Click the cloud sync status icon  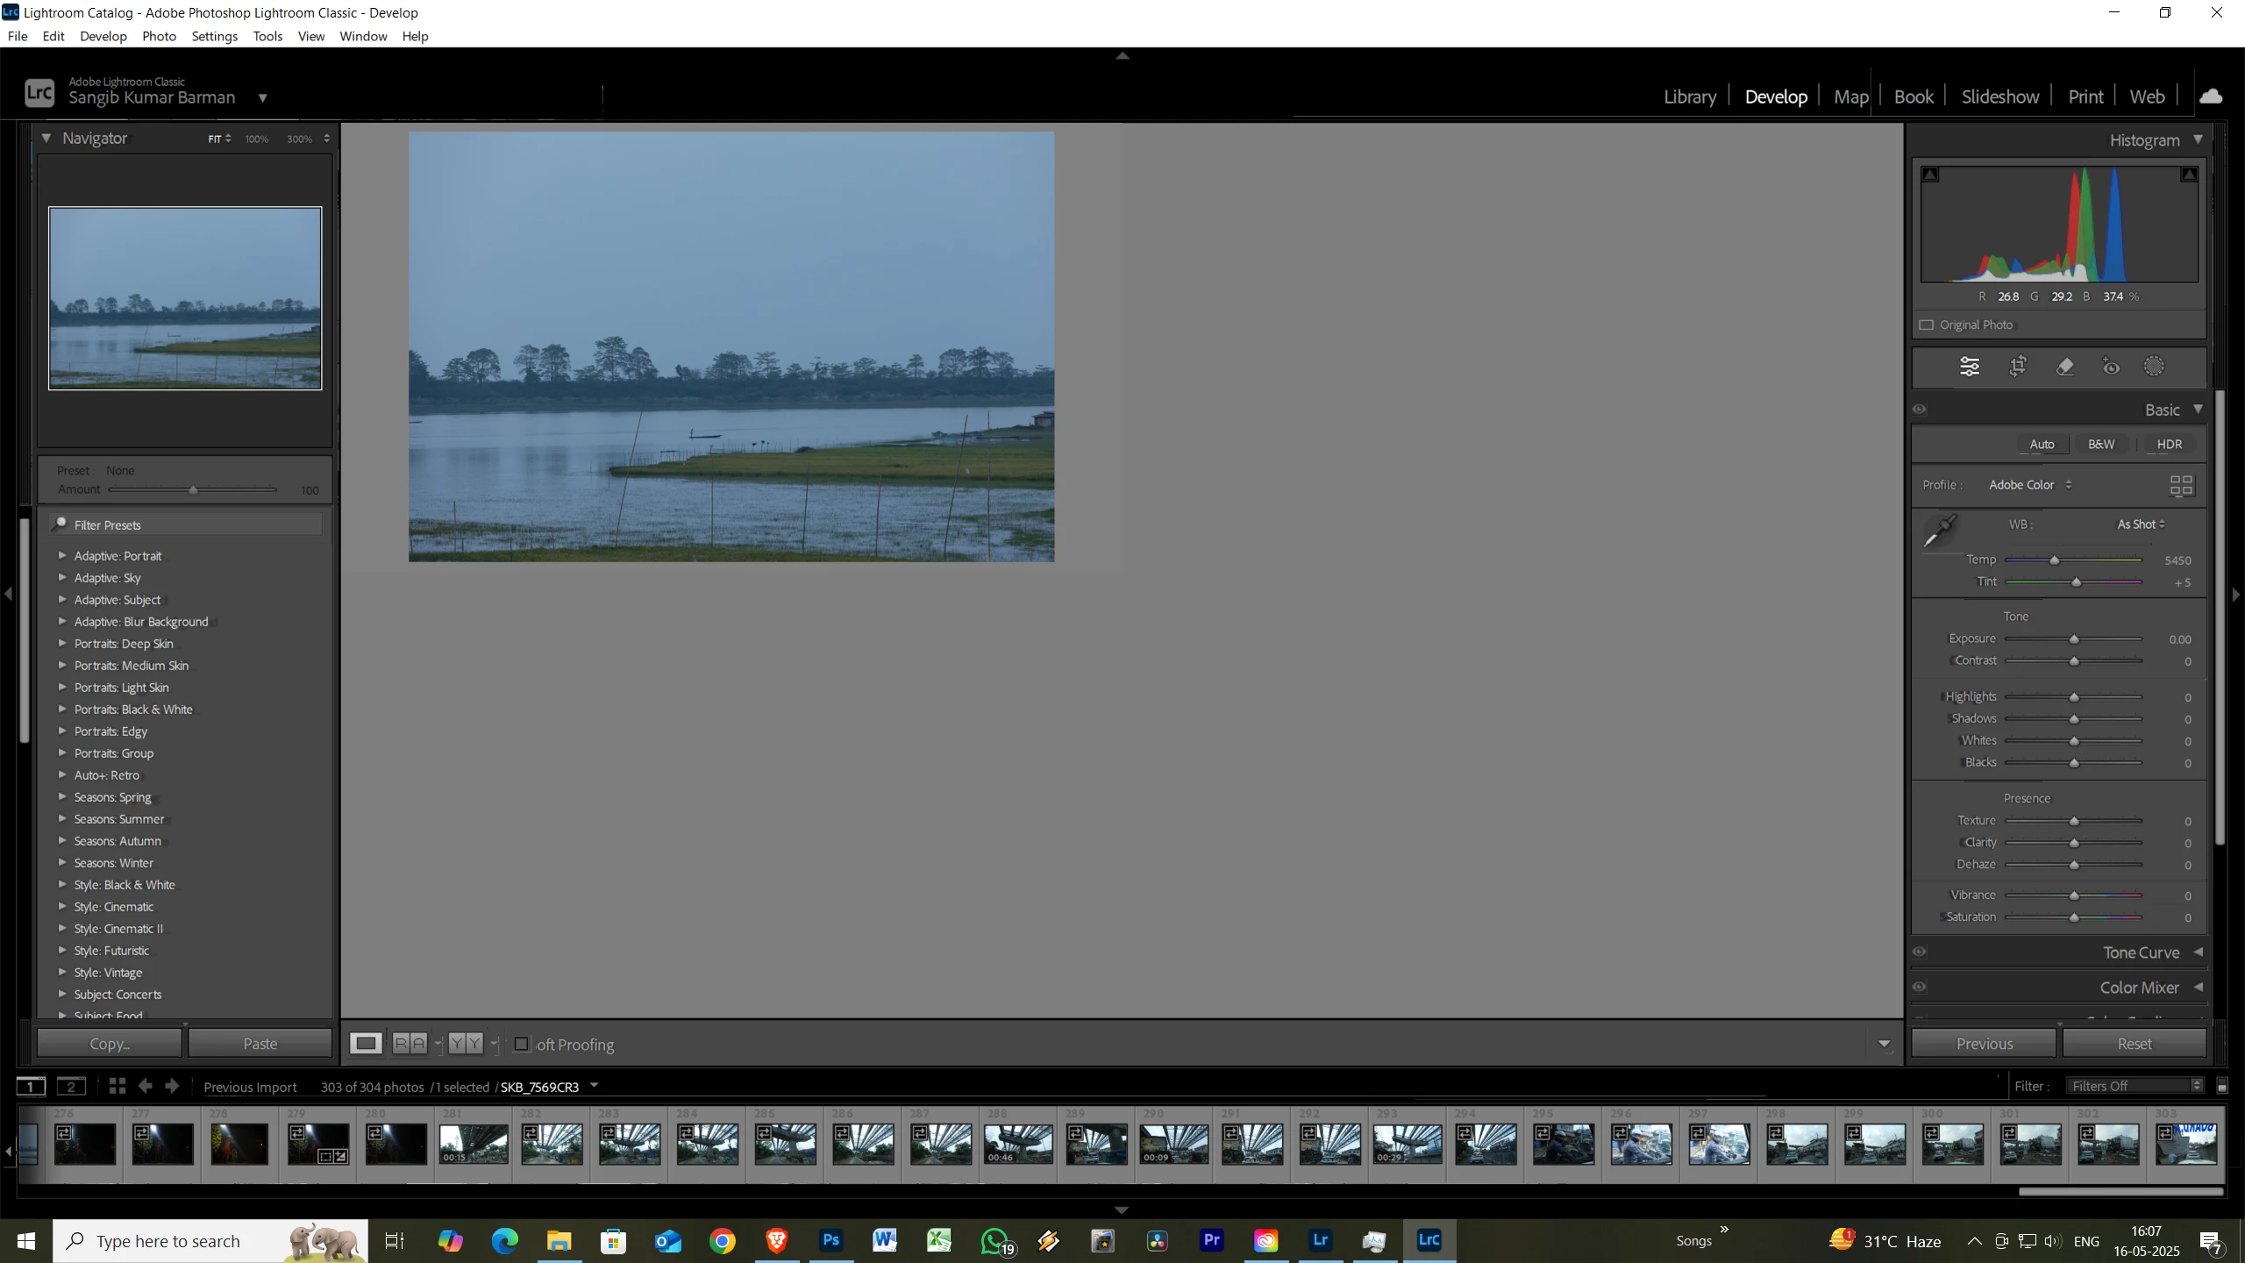click(2211, 96)
